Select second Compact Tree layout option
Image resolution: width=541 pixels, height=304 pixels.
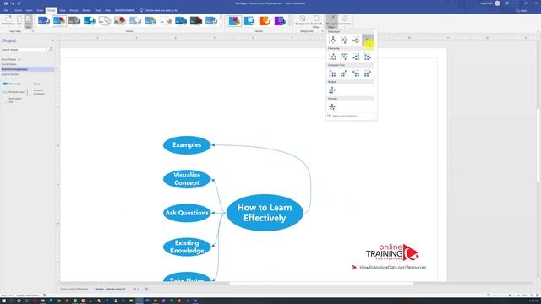pos(344,73)
